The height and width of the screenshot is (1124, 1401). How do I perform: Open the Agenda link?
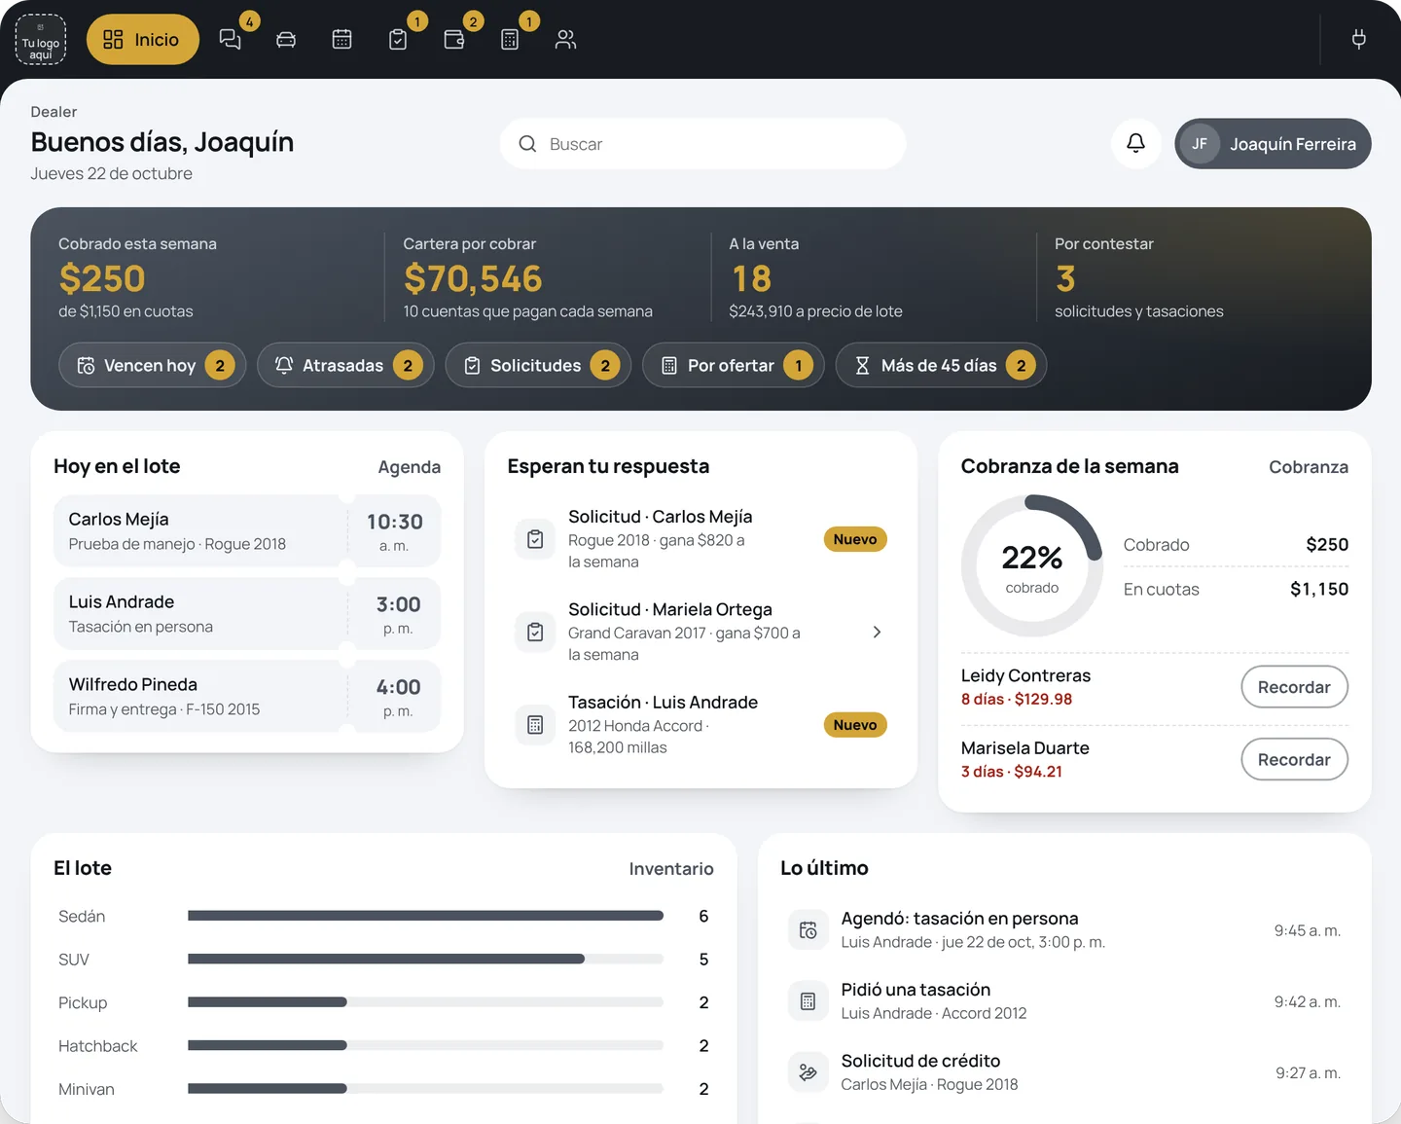[410, 467]
